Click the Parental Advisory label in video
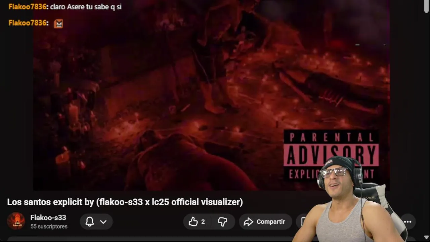 tap(331, 156)
